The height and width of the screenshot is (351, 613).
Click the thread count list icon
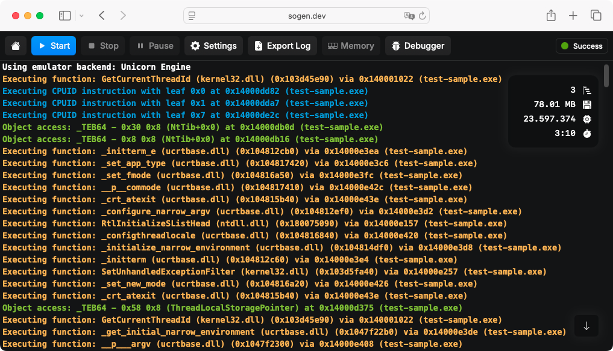point(587,90)
